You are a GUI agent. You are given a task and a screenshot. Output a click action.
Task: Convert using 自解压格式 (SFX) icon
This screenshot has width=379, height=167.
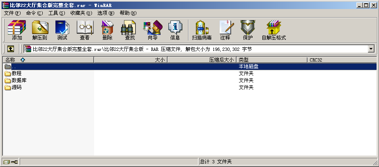coord(273,30)
